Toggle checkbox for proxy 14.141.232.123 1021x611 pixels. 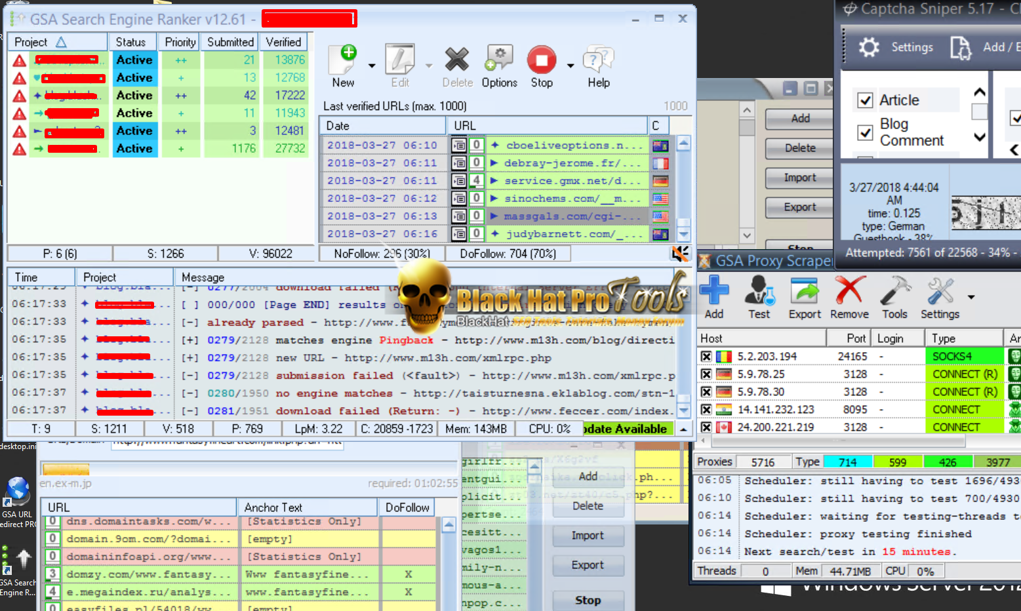point(706,410)
